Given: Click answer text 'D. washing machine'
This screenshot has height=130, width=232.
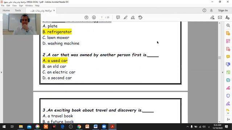Looking at the screenshot, I should click(x=61, y=43).
